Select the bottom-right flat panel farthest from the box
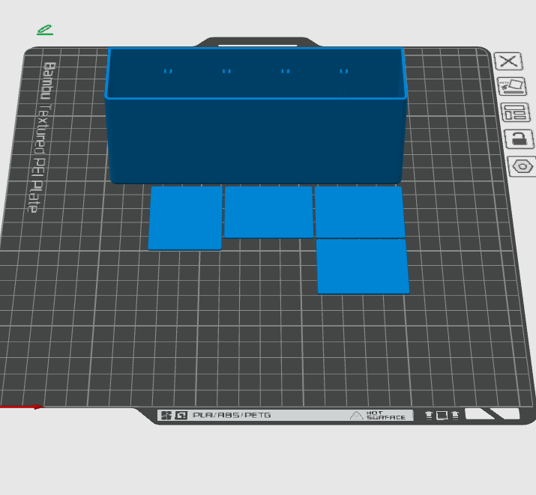 pyautogui.click(x=363, y=267)
